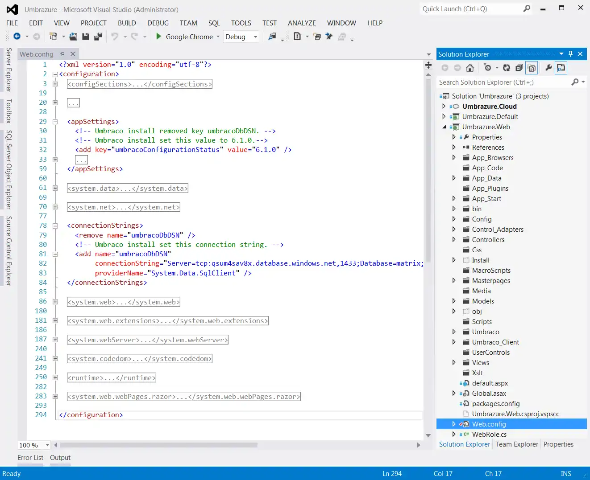The height and width of the screenshot is (480, 590).
Task: Open the document tab list dropdown arrow
Action: pos(429,54)
